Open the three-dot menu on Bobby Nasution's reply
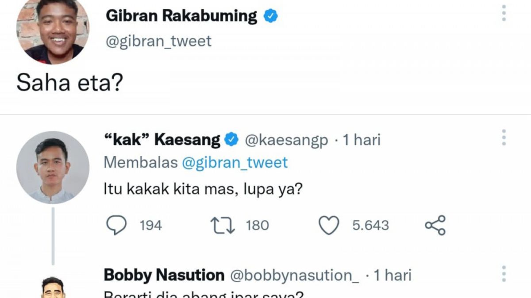This screenshot has height=298, width=531. (x=504, y=274)
